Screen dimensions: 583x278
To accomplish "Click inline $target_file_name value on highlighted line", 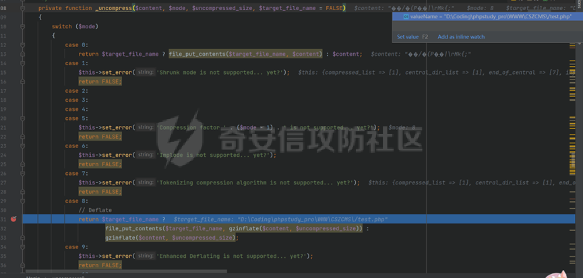I will point(280,219).
